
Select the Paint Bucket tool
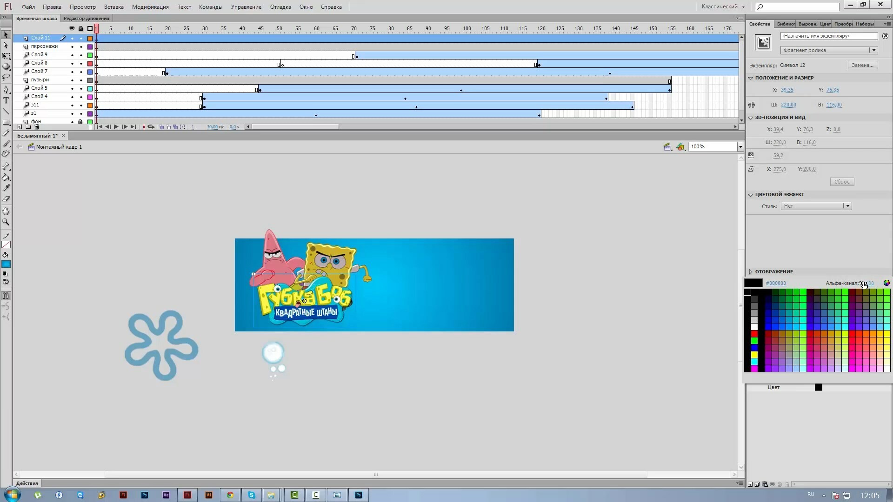[x=6, y=178]
